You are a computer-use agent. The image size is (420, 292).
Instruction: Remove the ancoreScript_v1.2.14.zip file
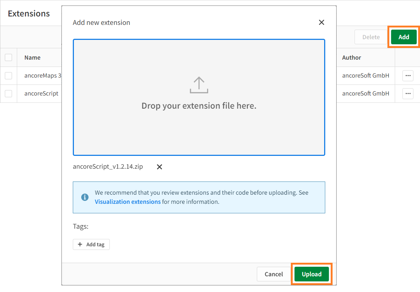click(x=160, y=167)
